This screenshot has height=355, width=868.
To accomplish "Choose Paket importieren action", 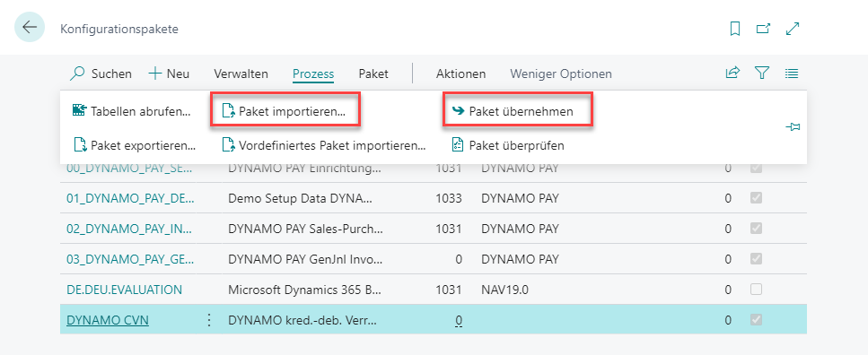I will [284, 111].
